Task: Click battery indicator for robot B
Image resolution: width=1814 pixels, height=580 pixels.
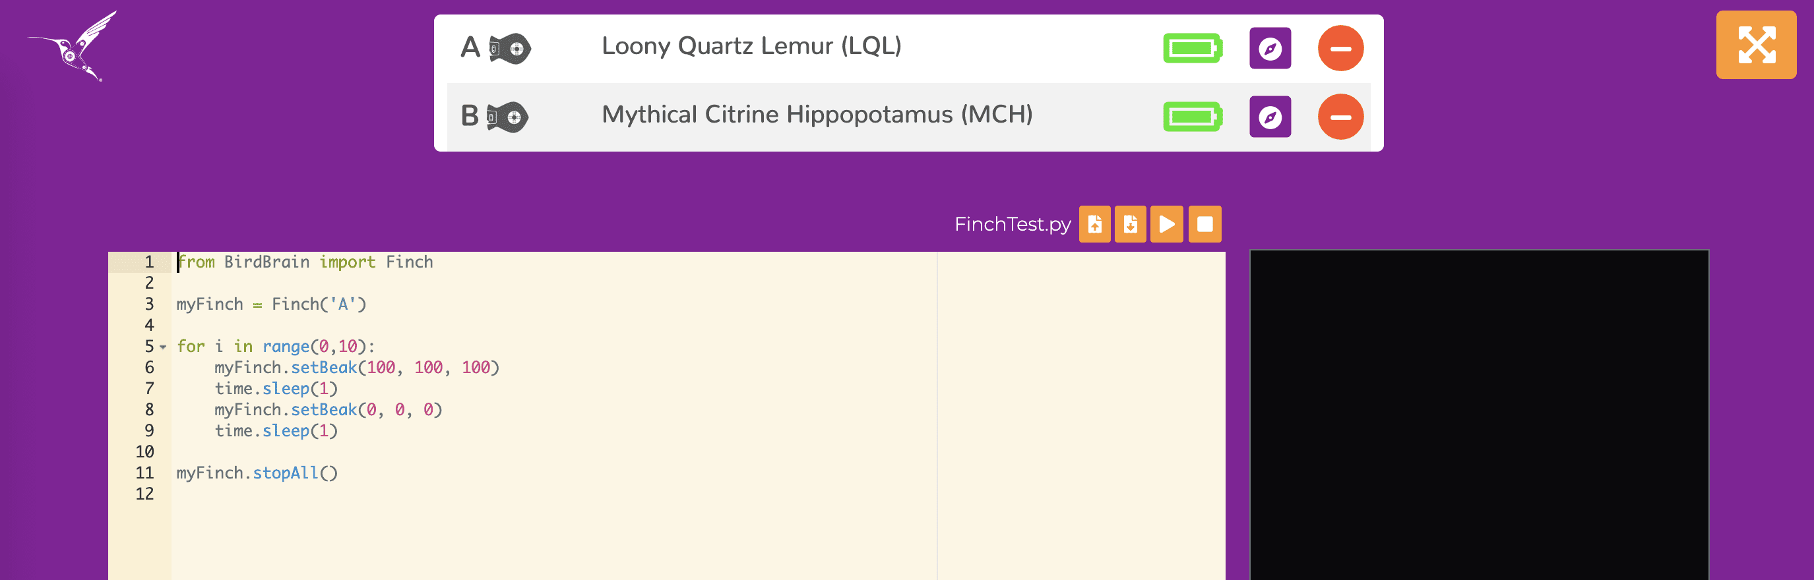Action: (x=1192, y=117)
